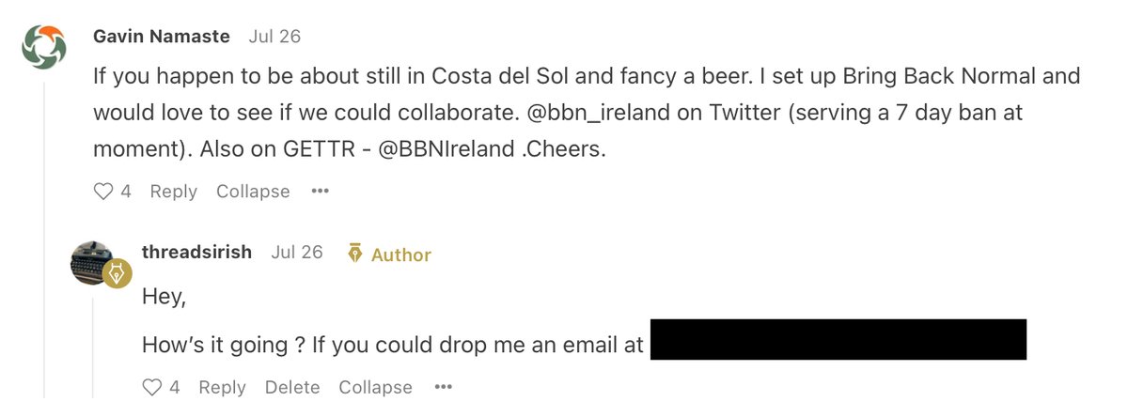This screenshot has height=417, width=1128.
Task: Open the Jul 26 timestamp on threadsirish's reply
Action: (297, 252)
